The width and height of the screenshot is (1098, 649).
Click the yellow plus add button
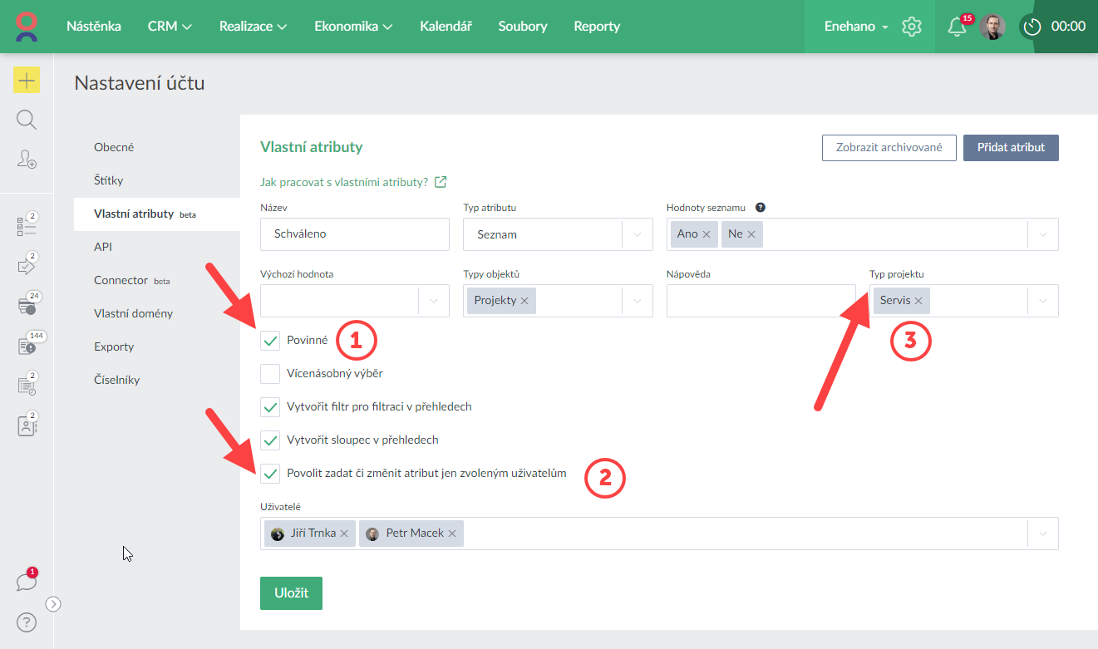click(x=27, y=81)
